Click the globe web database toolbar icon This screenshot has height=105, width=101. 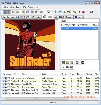68,12
